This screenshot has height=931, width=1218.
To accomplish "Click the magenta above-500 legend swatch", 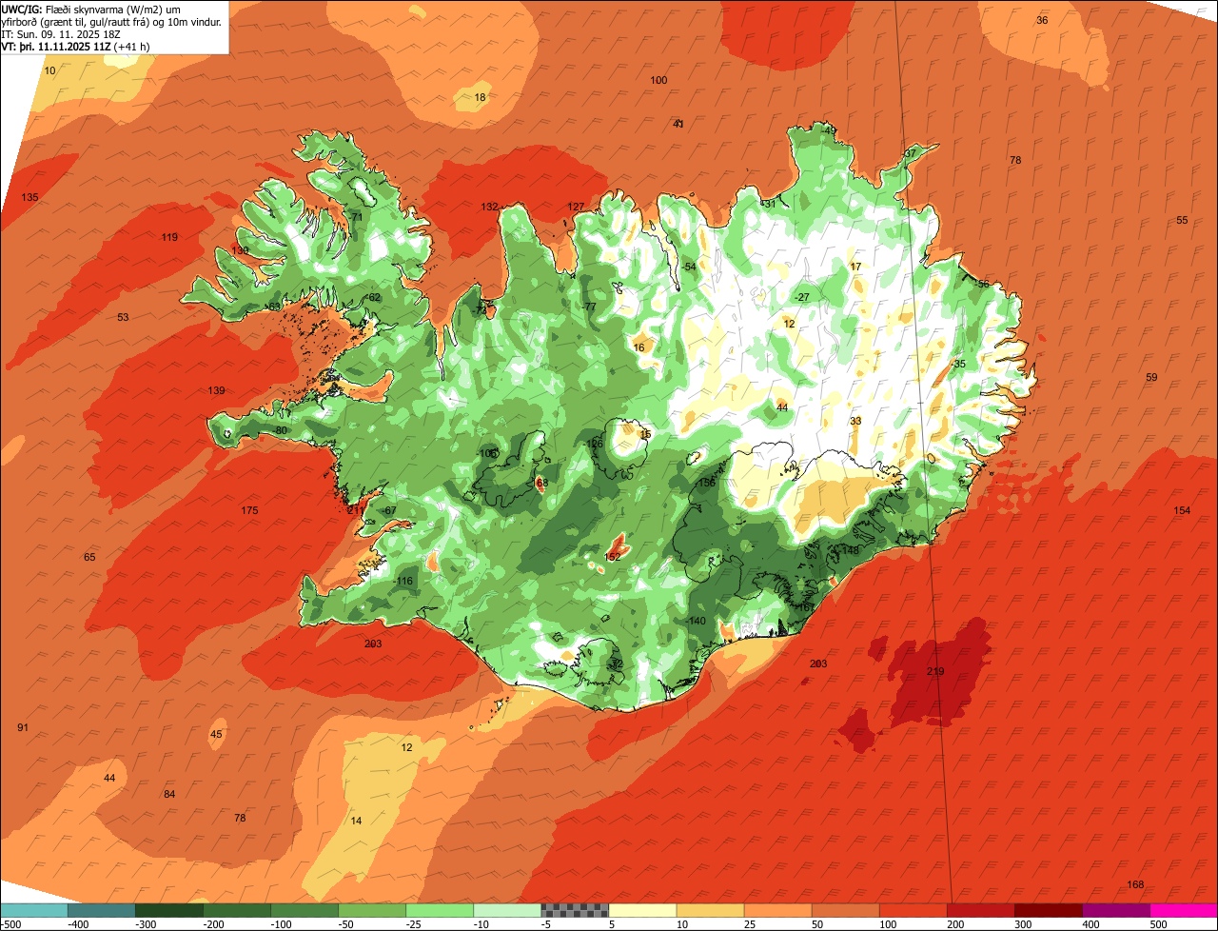I will click(x=1183, y=910).
